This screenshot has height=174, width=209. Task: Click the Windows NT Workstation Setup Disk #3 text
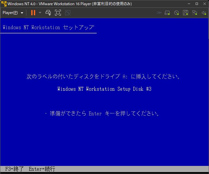(104, 89)
